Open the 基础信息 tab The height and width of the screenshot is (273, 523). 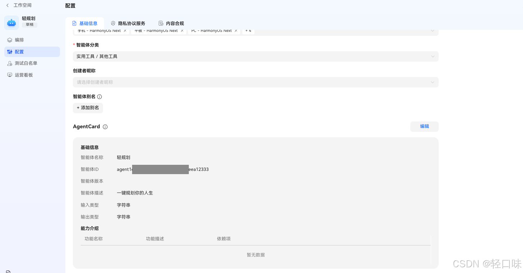(85, 23)
